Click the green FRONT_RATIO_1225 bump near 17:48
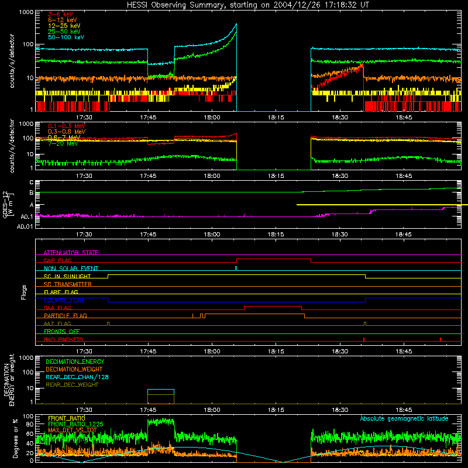 point(161,422)
